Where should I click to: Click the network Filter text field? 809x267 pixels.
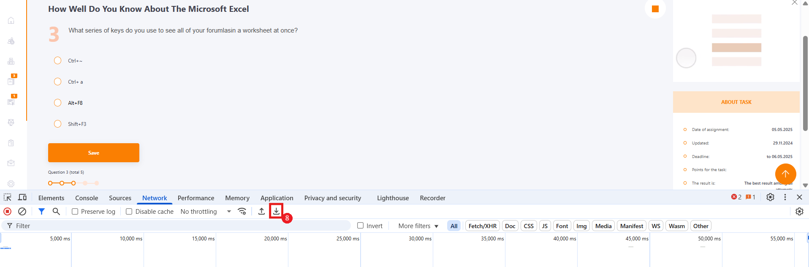point(177,226)
